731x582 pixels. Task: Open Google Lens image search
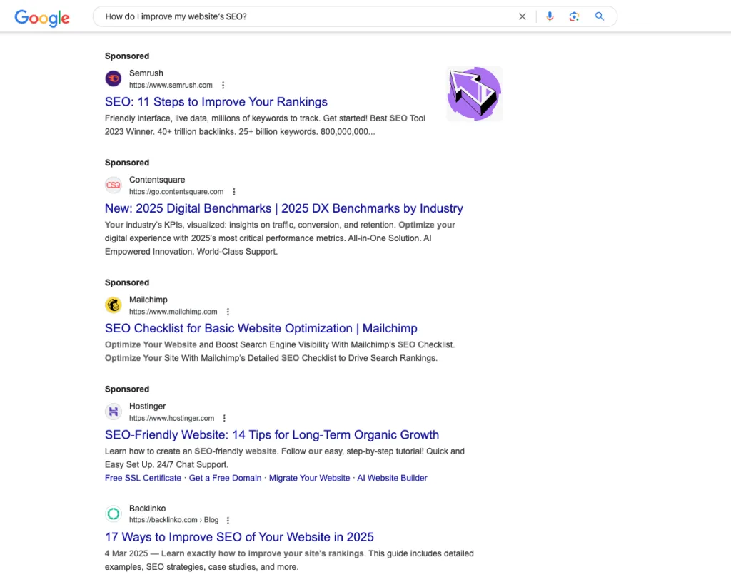(x=574, y=17)
